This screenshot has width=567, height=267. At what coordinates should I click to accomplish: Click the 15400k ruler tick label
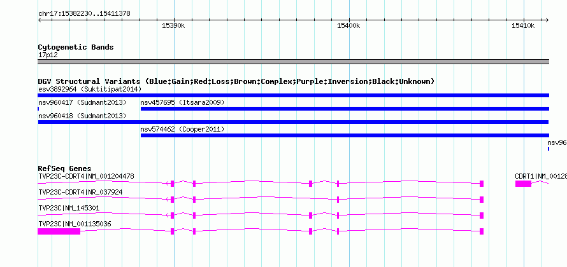[348, 25]
